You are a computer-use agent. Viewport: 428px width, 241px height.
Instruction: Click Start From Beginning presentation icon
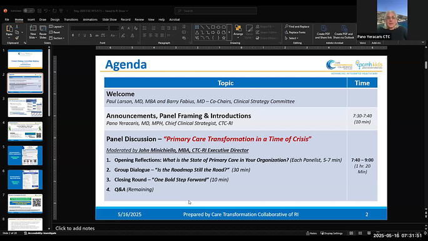(x=61, y=11)
